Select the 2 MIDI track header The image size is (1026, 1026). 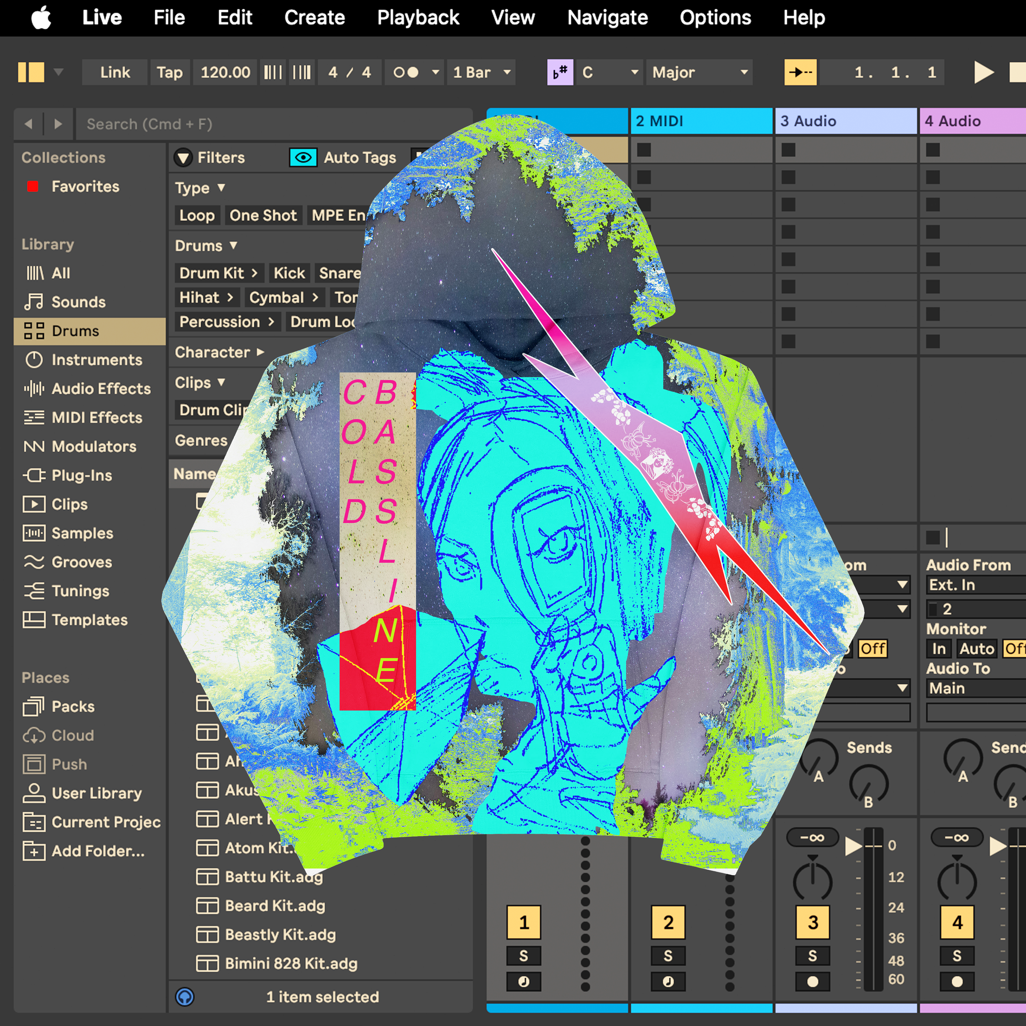(701, 121)
